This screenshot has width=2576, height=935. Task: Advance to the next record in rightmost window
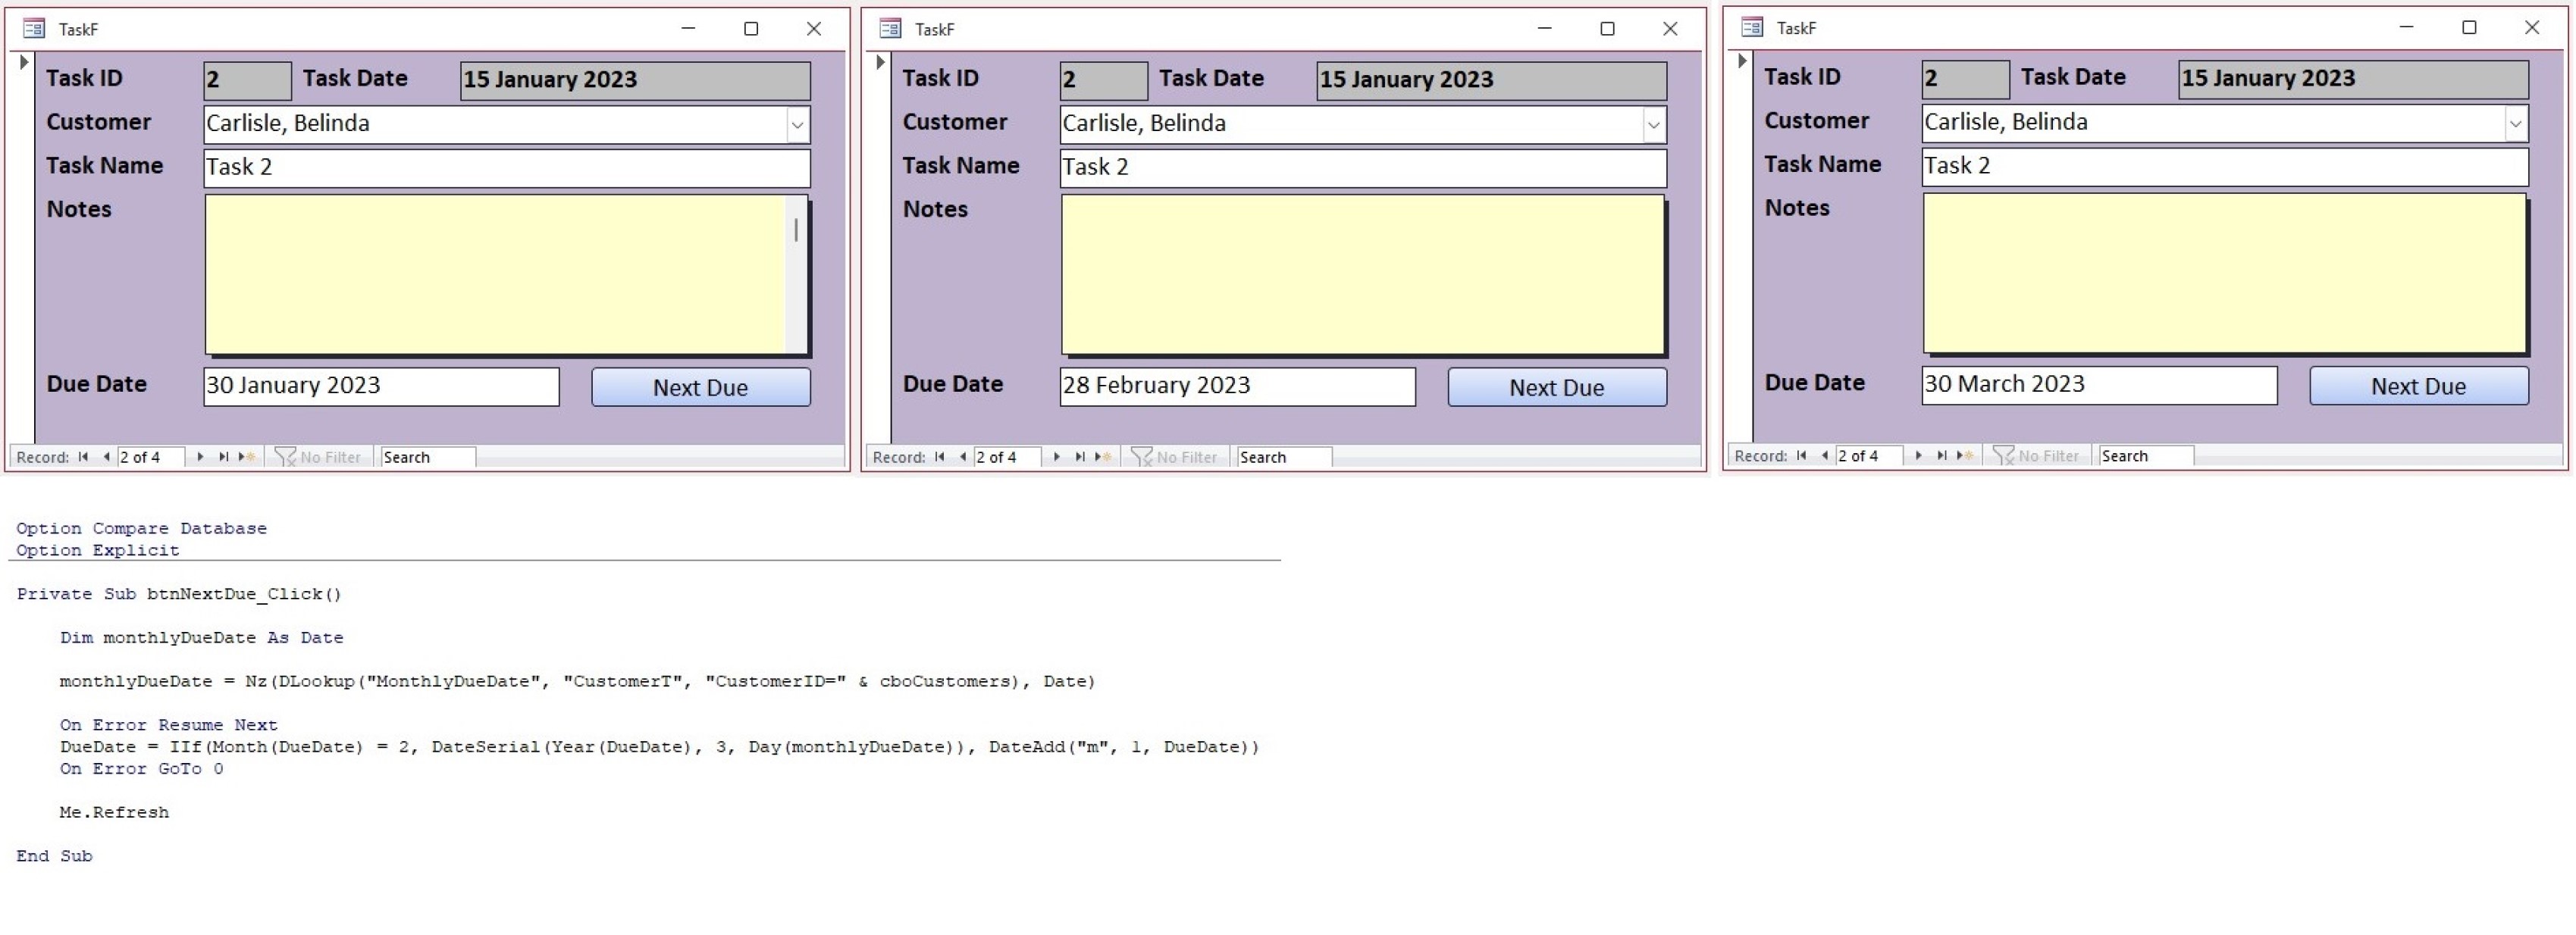[1917, 456]
